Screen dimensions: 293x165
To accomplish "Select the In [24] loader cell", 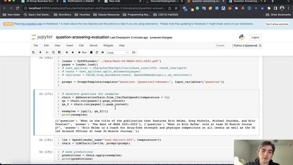I will pyautogui.click(x=156, y=72).
